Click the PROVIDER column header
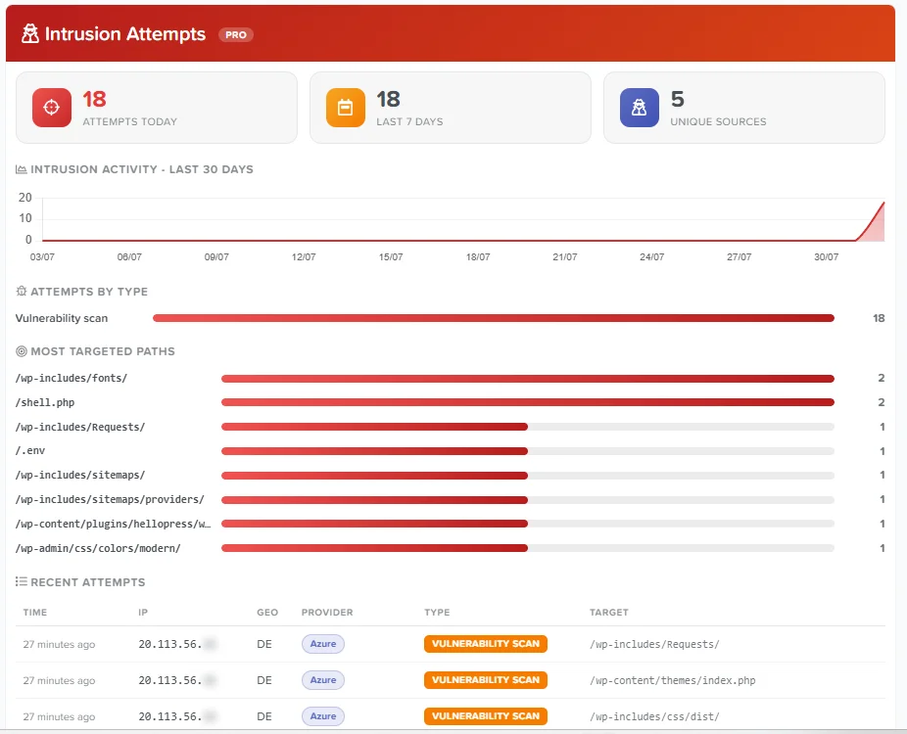Viewport: 907px width, 734px height. point(327,612)
